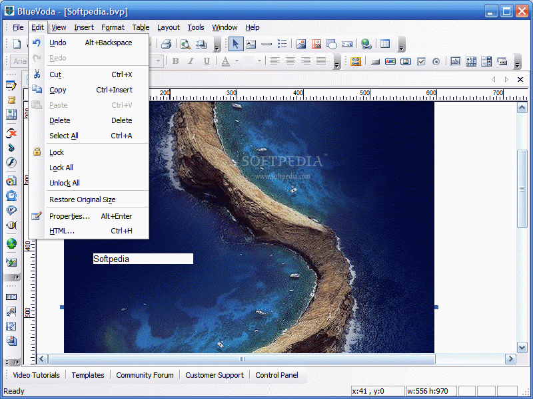Image resolution: width=533 pixels, height=399 pixels.
Task: Click the Flash icon in left sidebar
Action: pyautogui.click(x=11, y=162)
